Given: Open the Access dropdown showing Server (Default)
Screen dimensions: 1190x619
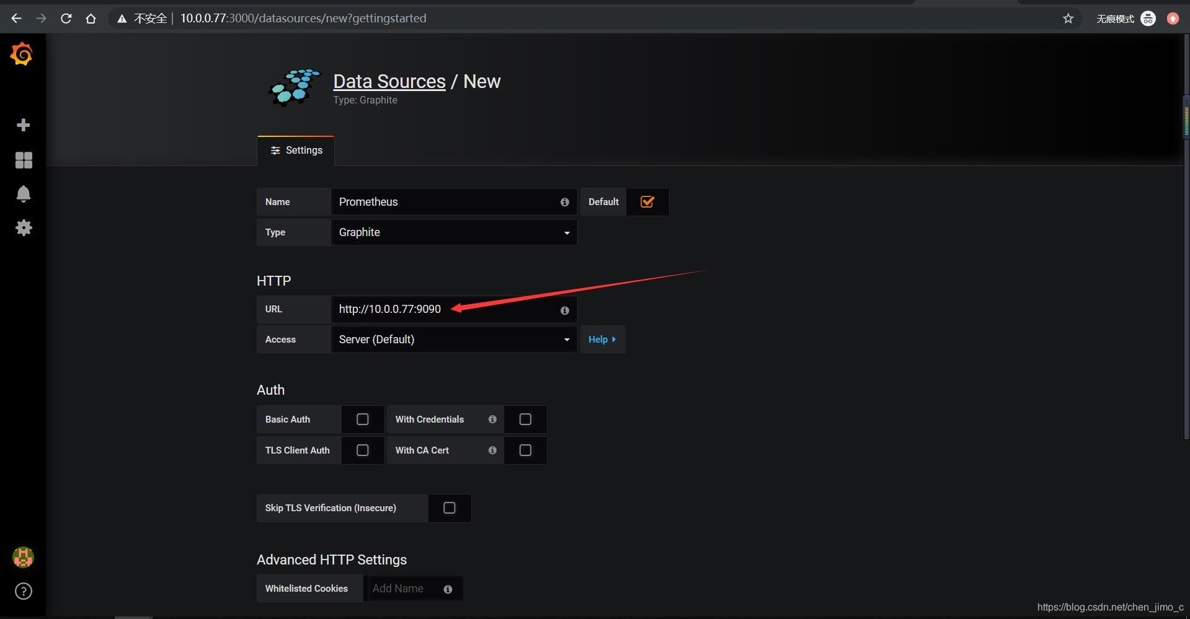Looking at the screenshot, I should point(454,340).
